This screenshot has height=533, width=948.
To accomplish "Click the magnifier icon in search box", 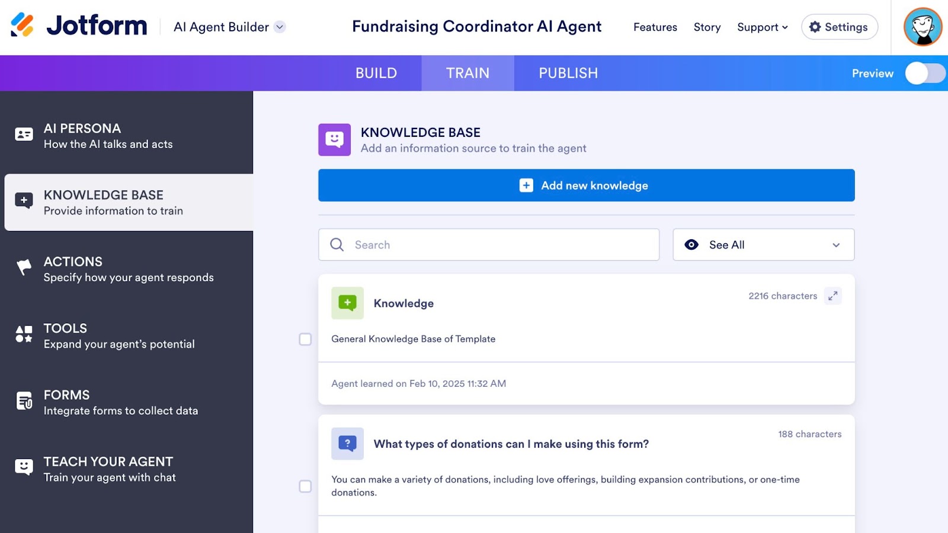I will (337, 245).
